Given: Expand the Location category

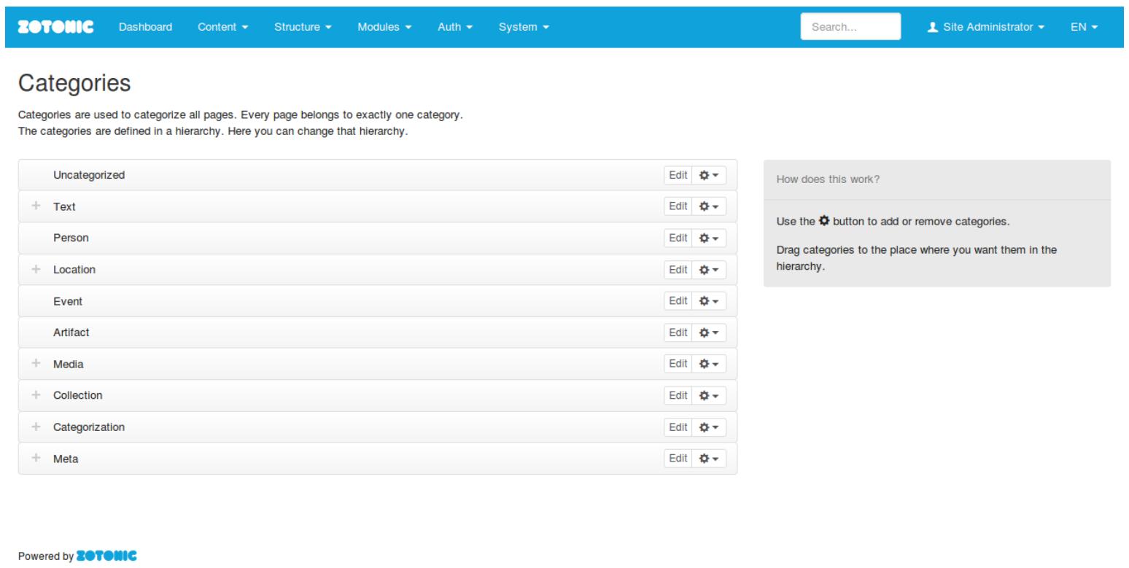Looking at the screenshot, I should (36, 269).
